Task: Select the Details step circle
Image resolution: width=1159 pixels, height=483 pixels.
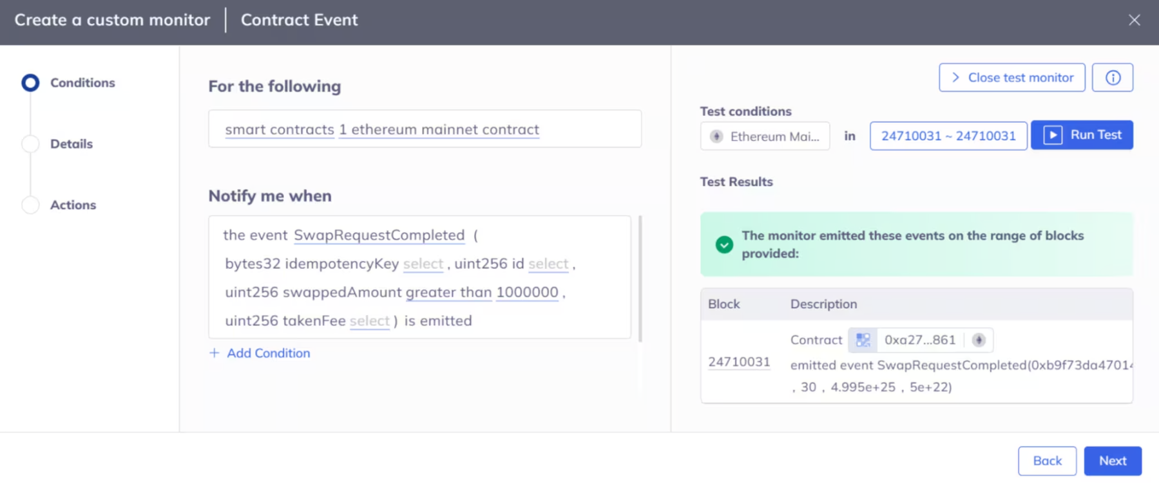Action: (30, 144)
